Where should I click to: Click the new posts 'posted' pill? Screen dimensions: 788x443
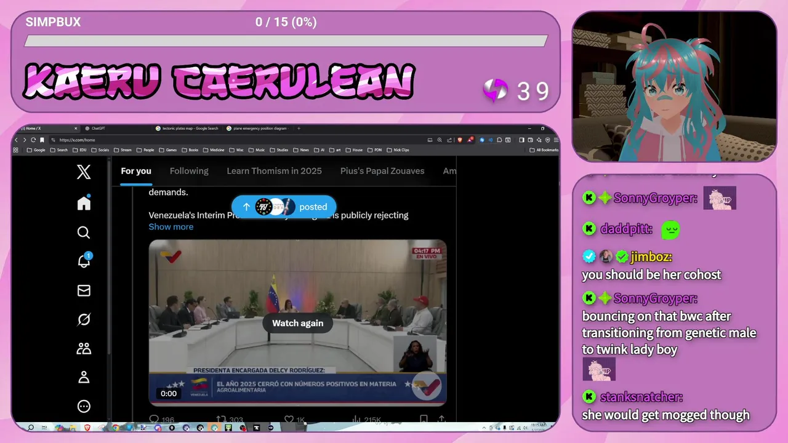pyautogui.click(x=284, y=207)
